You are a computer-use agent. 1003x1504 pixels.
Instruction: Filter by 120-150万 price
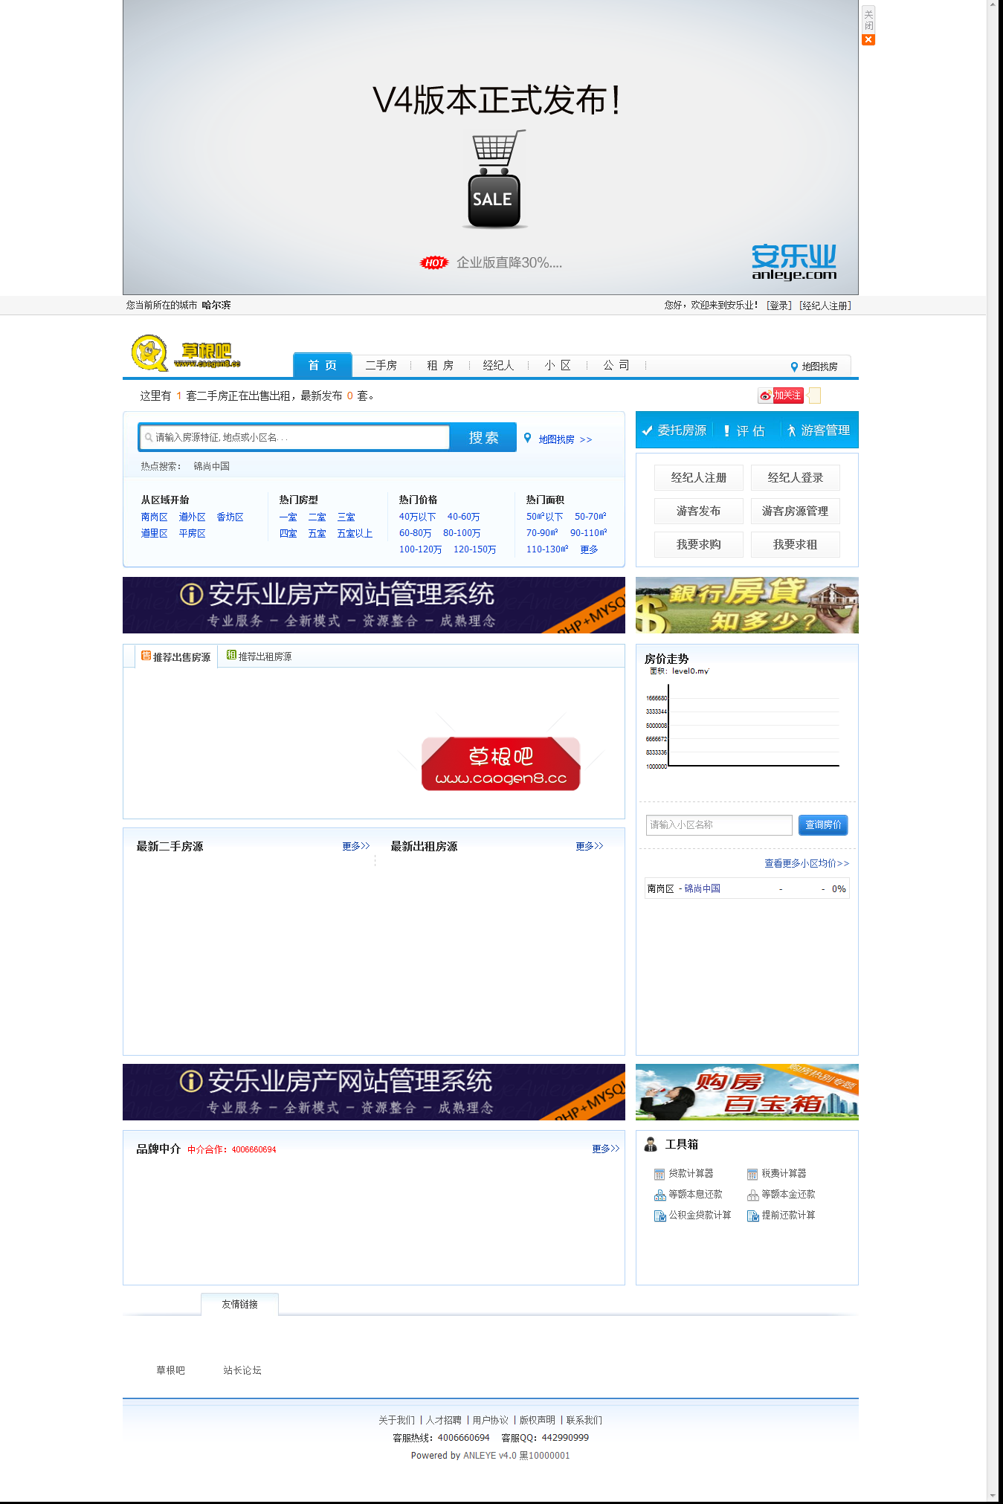point(474,549)
